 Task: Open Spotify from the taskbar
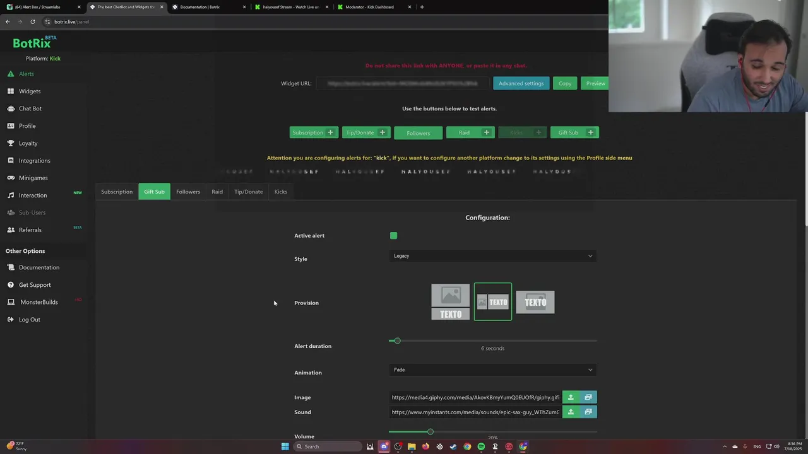click(481, 446)
